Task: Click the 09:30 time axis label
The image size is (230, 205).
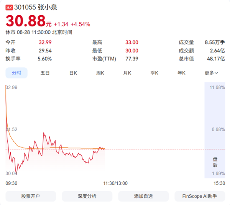Action: click(11, 183)
